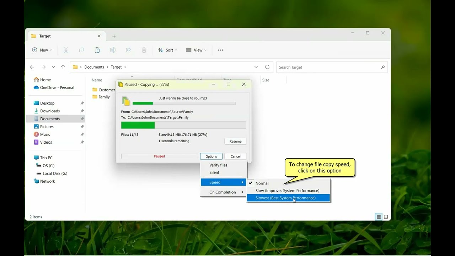The height and width of the screenshot is (256, 455).
Task: Click the Rename icon in toolbar
Action: (x=113, y=50)
